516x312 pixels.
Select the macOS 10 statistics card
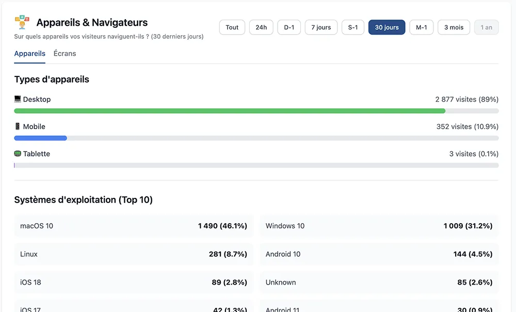point(134,226)
